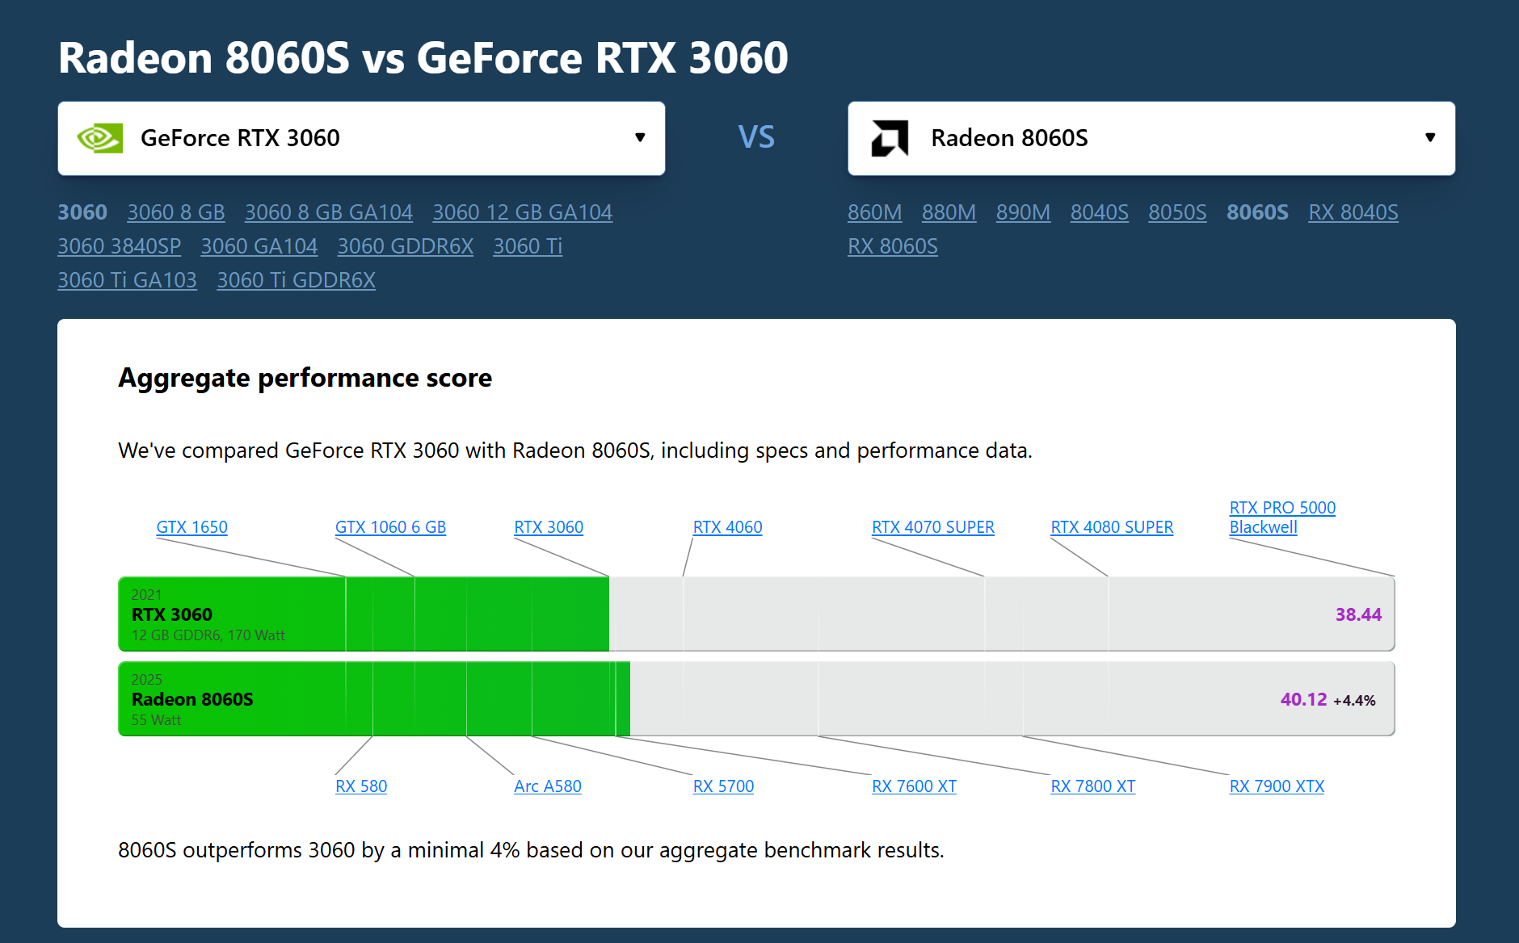Screen dimensions: 1519x943
Task: Select the 8060S variant tab
Action: pyautogui.click(x=1258, y=212)
